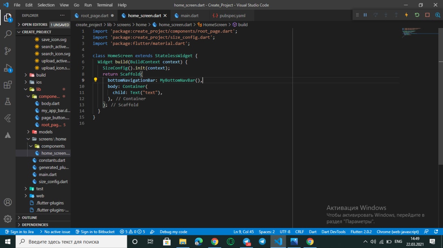The image size is (443, 248).
Task: Expand the web folder
Action: [x=40, y=196]
